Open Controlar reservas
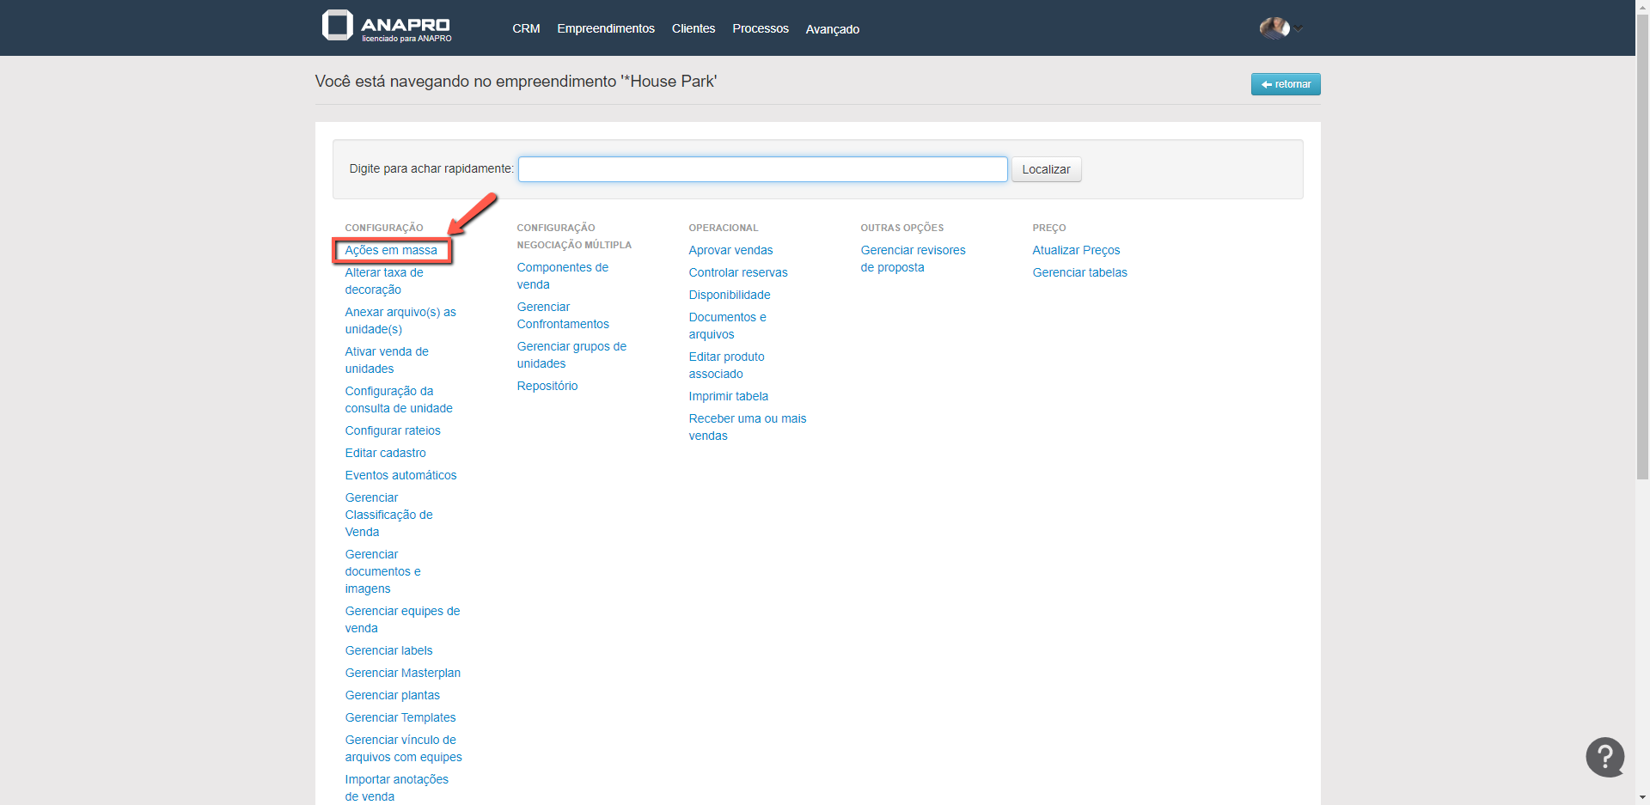Image resolution: width=1650 pixels, height=805 pixels. pyautogui.click(x=737, y=272)
